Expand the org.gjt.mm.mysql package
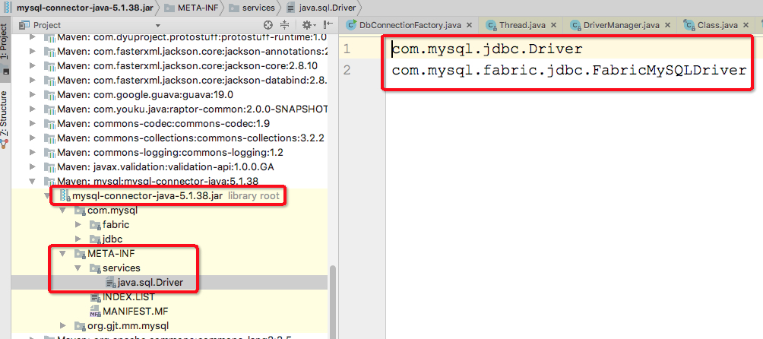The image size is (763, 339). (62, 325)
